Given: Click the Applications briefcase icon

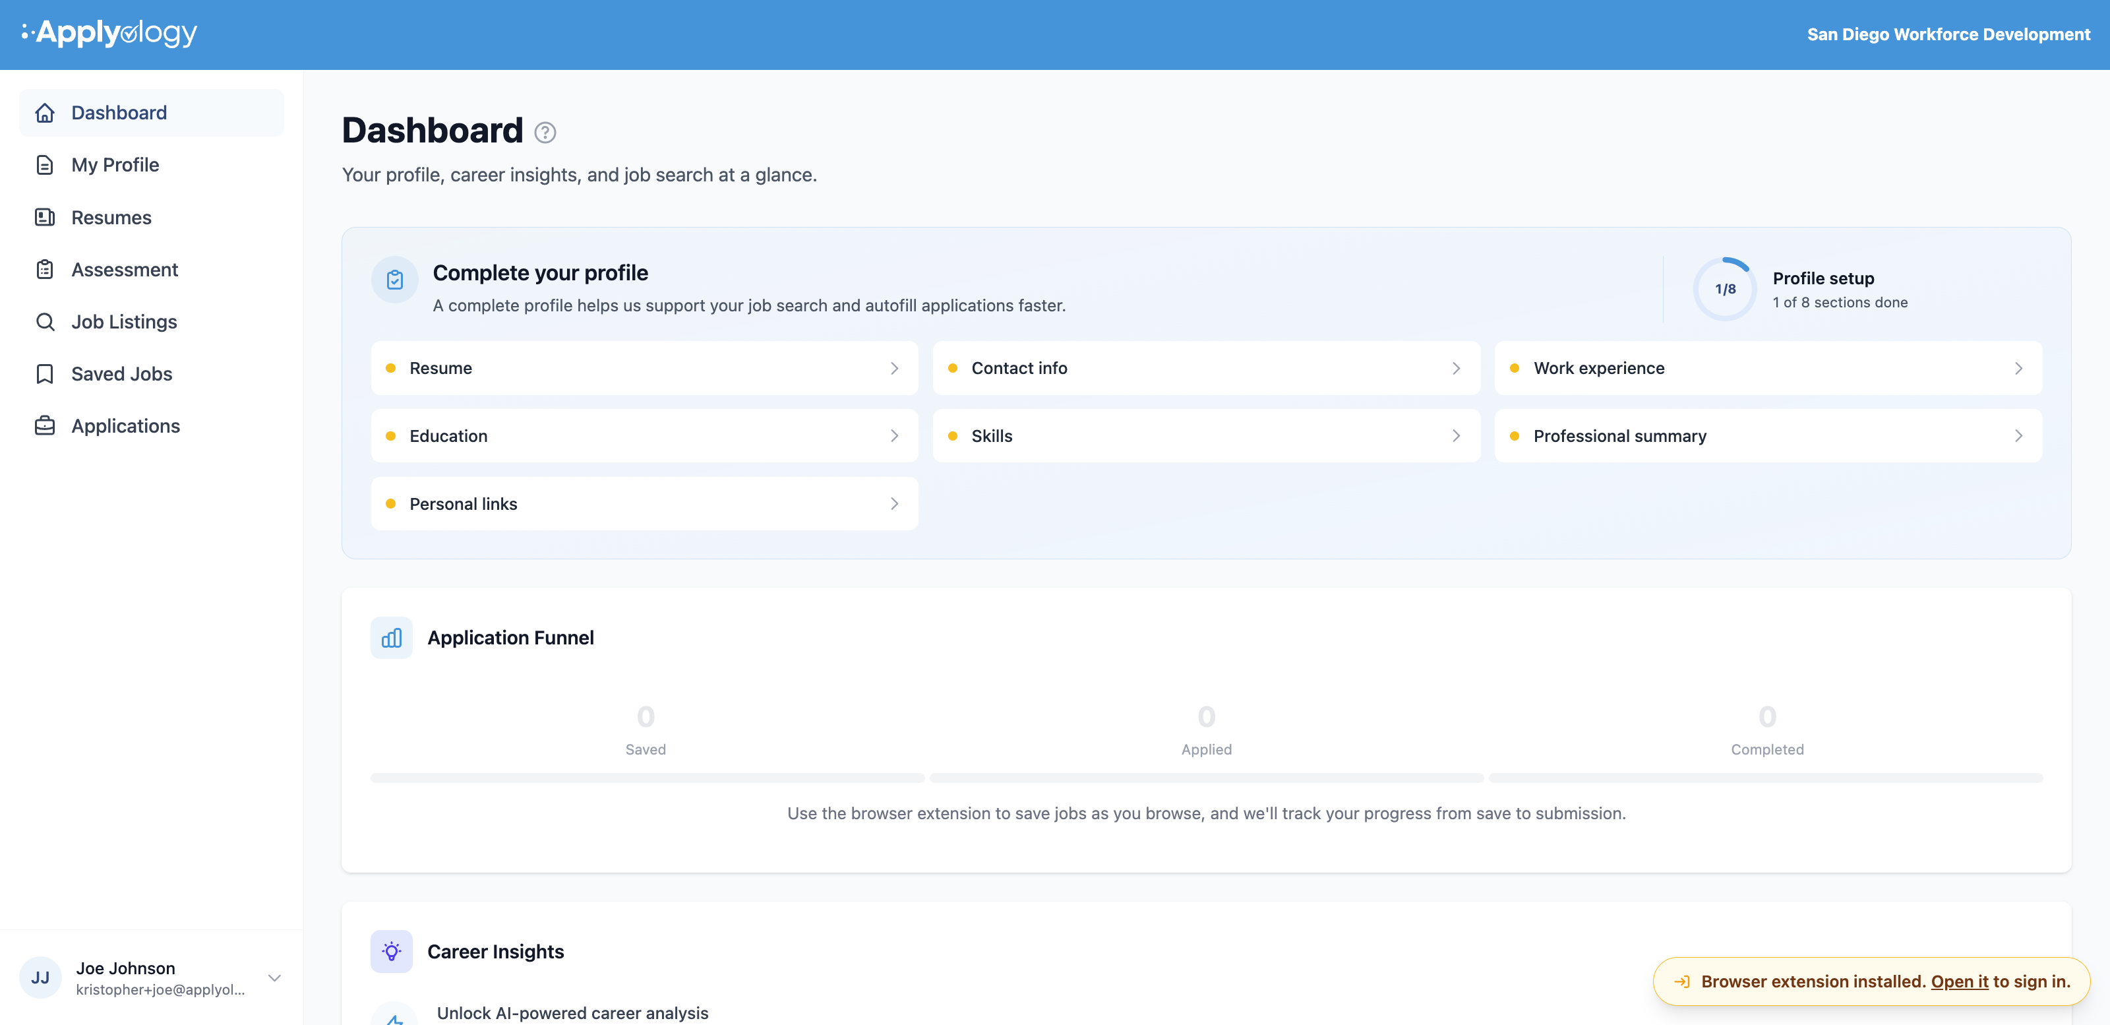Looking at the screenshot, I should (x=45, y=426).
